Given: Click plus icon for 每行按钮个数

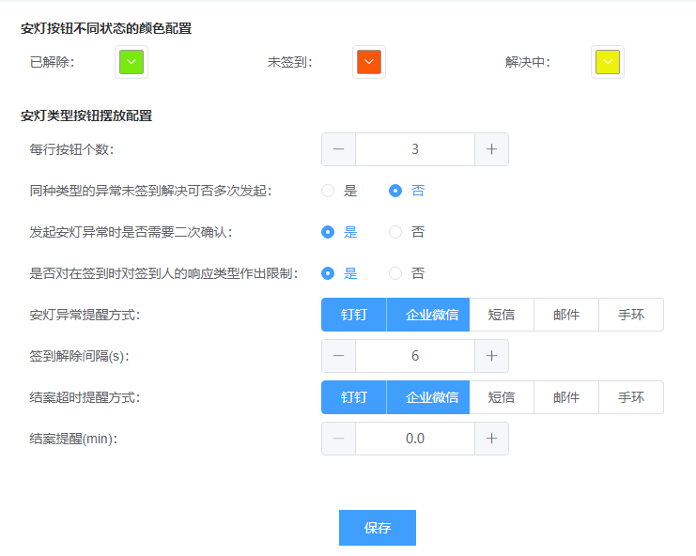Looking at the screenshot, I should [x=491, y=149].
